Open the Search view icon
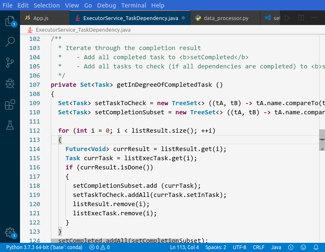The width and height of the screenshot is (325, 252). [10, 42]
